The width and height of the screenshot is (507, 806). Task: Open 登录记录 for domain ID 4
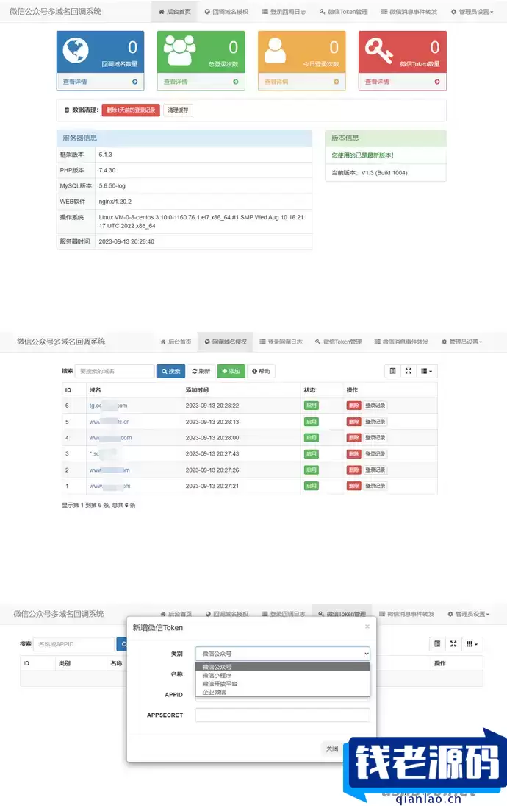point(375,437)
